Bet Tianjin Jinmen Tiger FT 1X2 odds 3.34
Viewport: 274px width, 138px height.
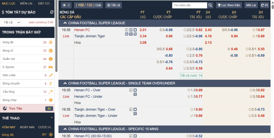pyautogui.click(x=143, y=36)
